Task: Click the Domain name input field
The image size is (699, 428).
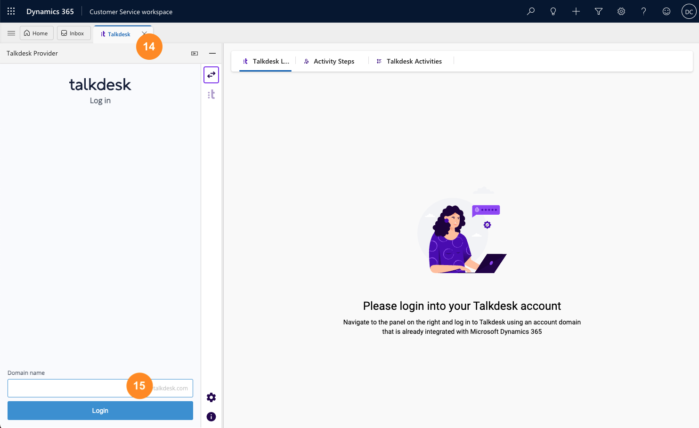Action: point(100,388)
